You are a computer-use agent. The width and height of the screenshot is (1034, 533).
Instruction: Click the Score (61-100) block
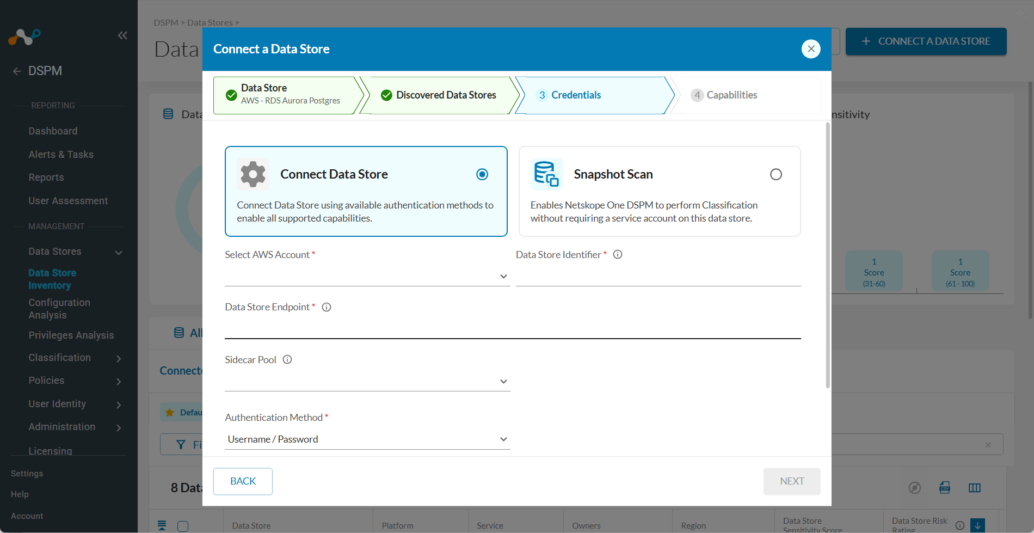[960, 271]
